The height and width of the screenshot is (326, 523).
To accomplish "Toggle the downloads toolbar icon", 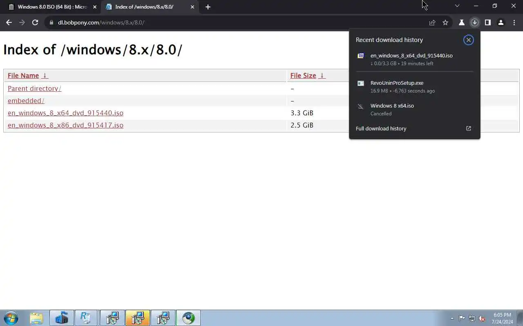I will 475,22.
